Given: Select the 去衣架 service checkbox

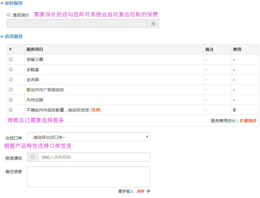Looking at the screenshot, I should point(11,80).
